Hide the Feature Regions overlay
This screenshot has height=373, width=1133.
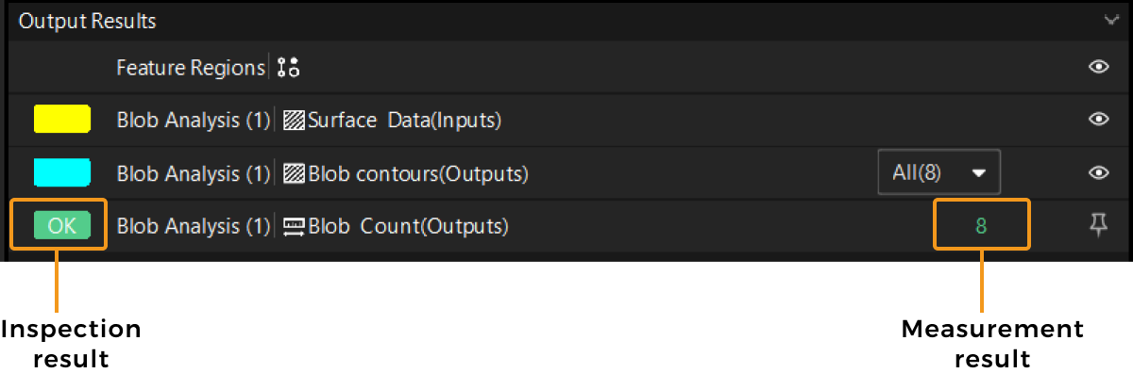tap(1098, 68)
